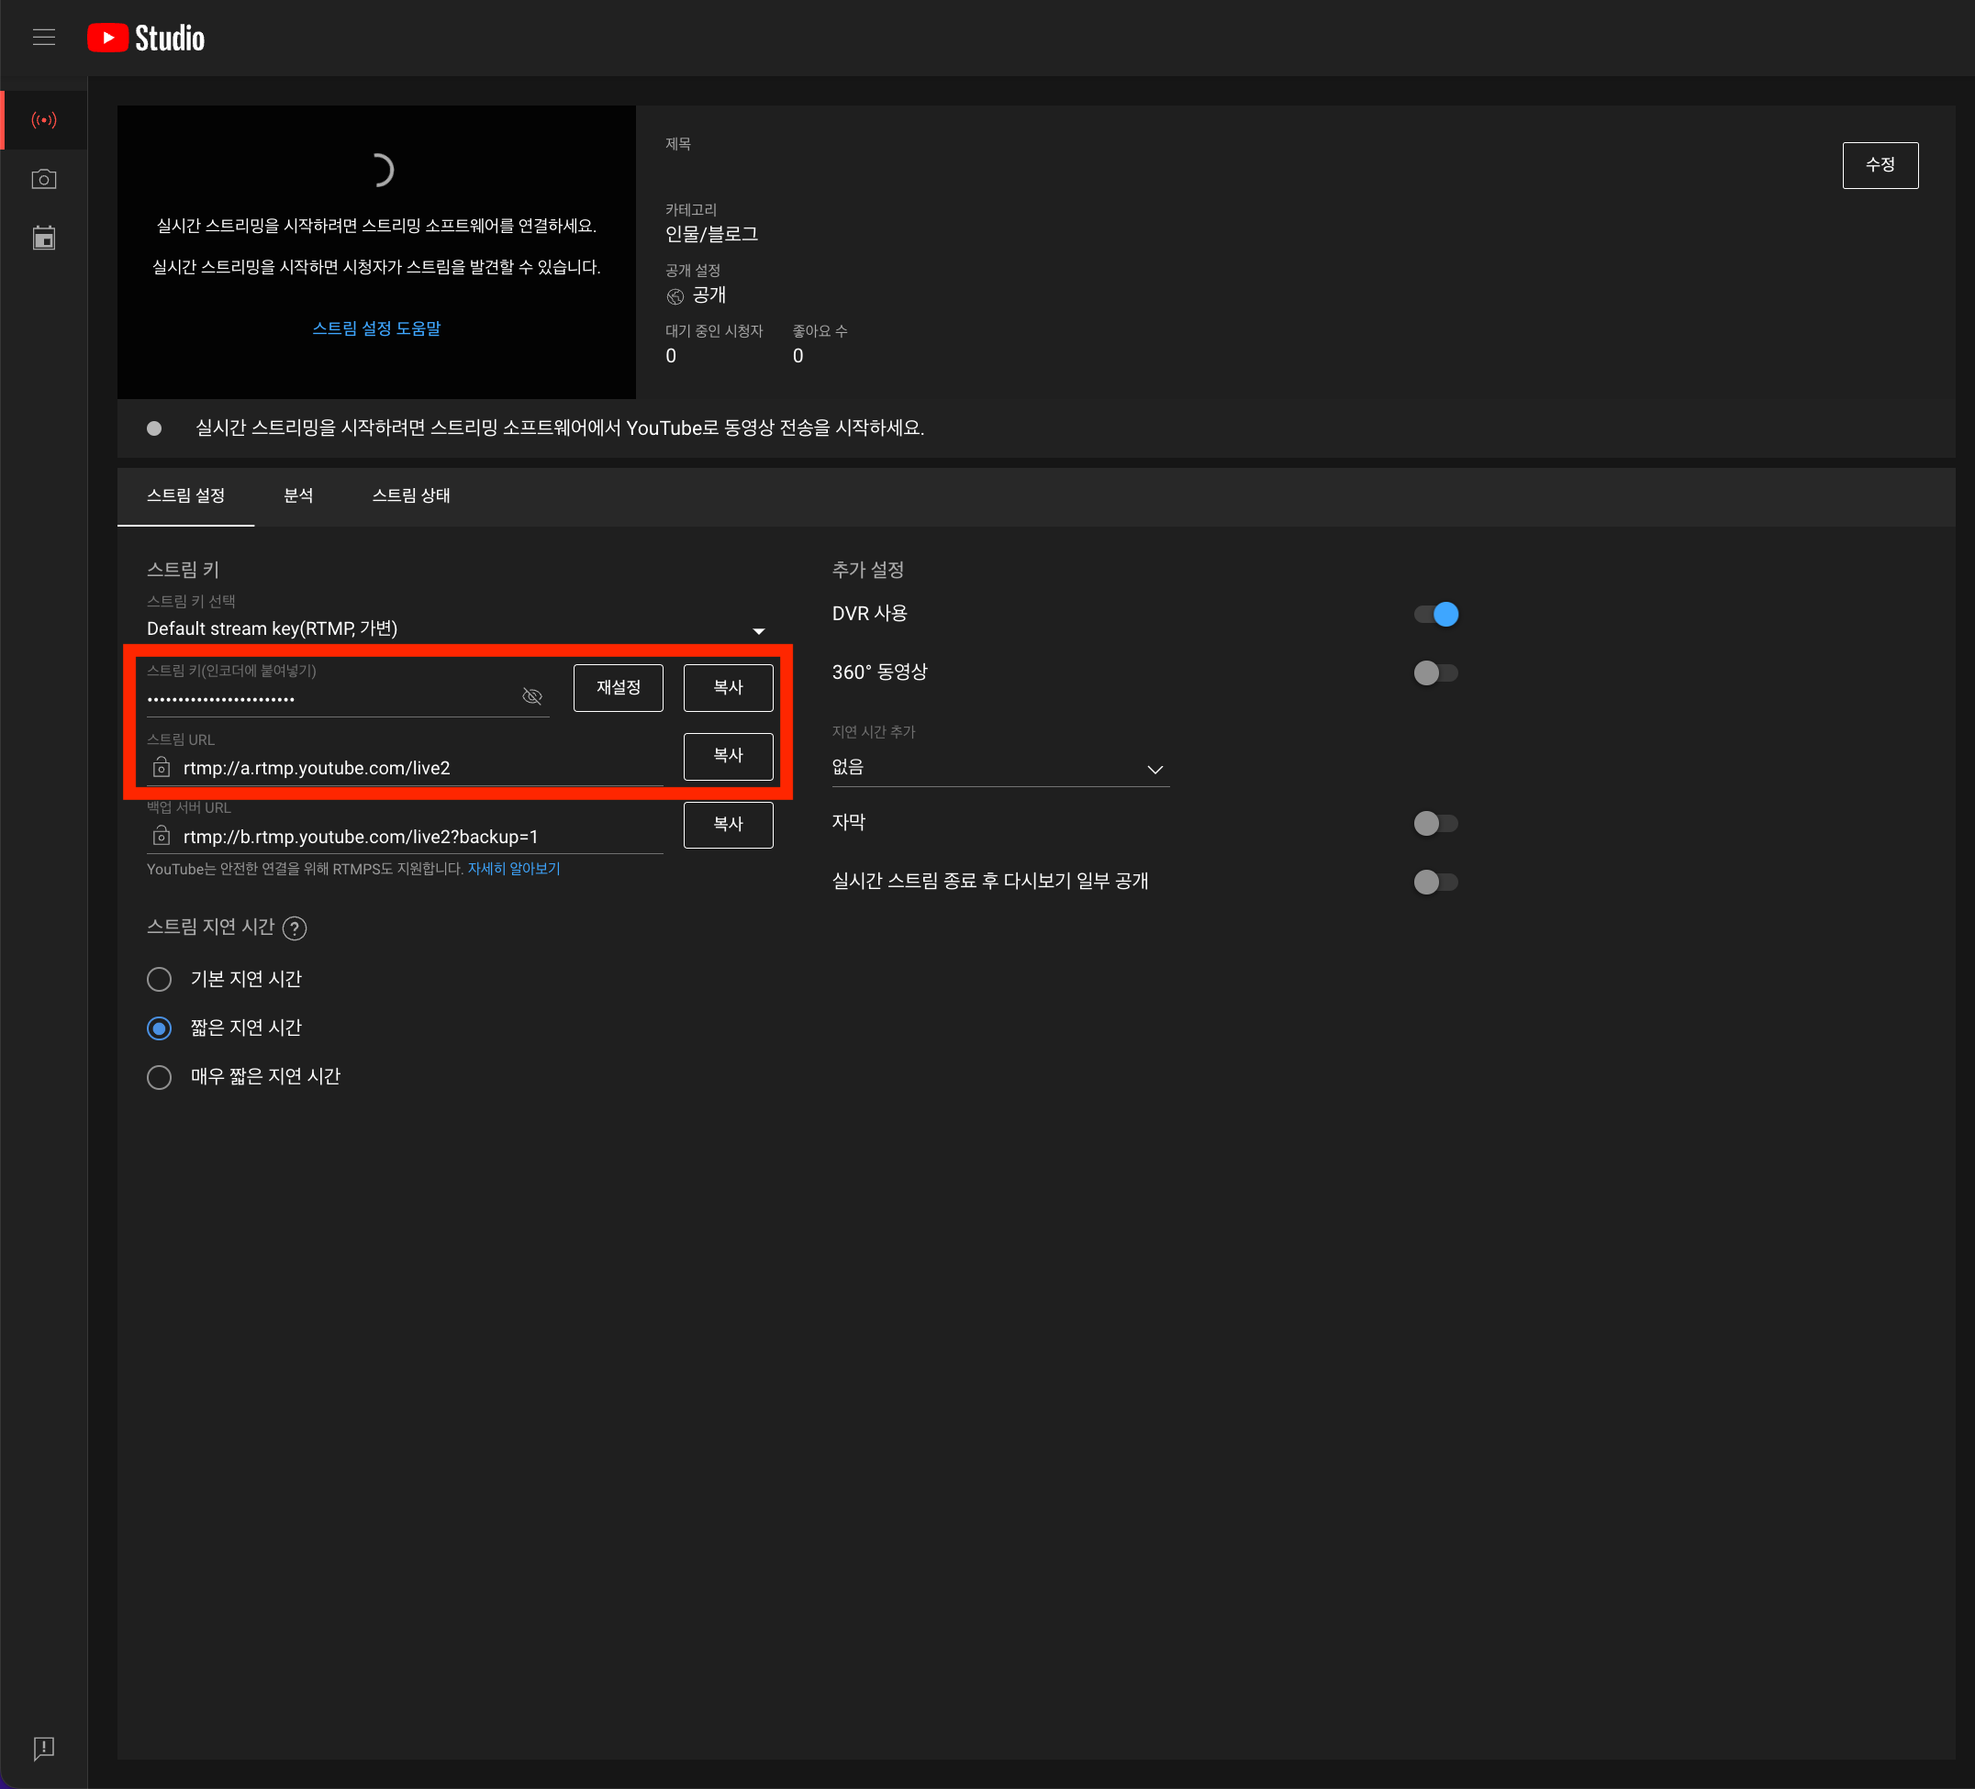This screenshot has height=1789, width=1975.
Task: Open the hamburger menu
Action: 44,38
